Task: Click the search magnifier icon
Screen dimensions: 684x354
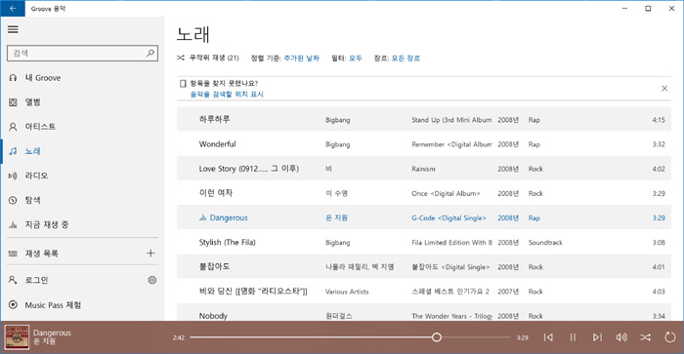Action: click(150, 53)
